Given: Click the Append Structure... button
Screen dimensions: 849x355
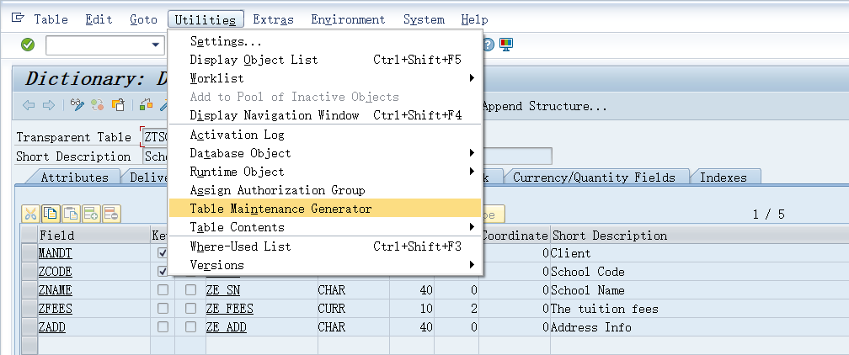Looking at the screenshot, I should [544, 106].
